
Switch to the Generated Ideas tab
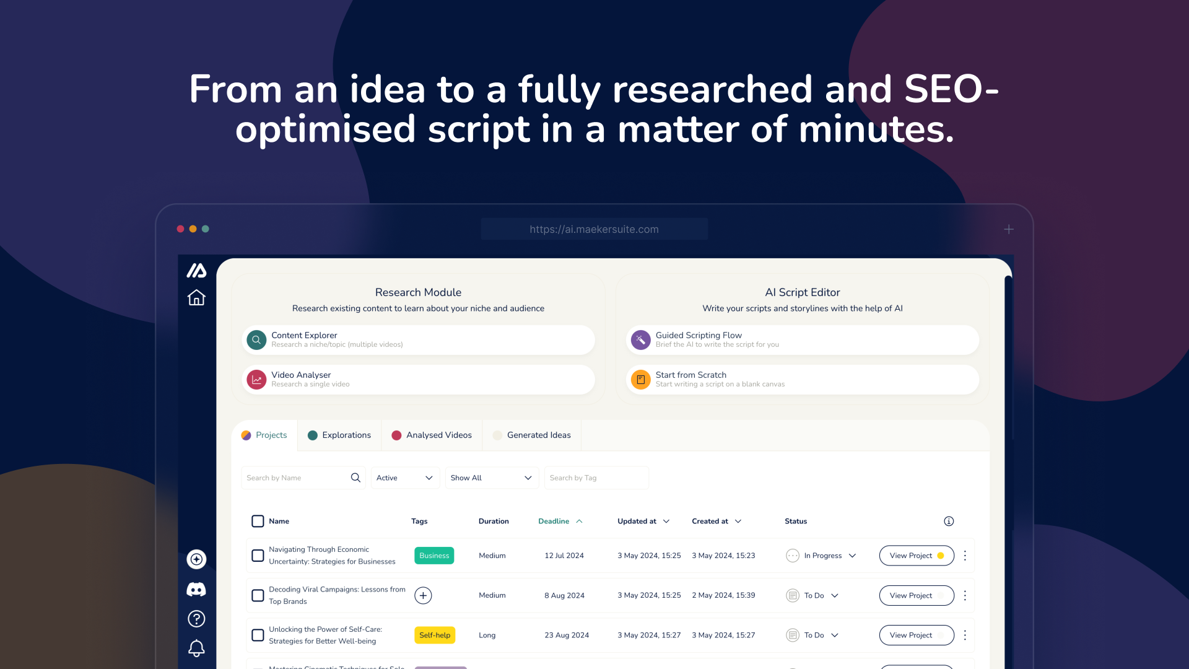(531, 435)
